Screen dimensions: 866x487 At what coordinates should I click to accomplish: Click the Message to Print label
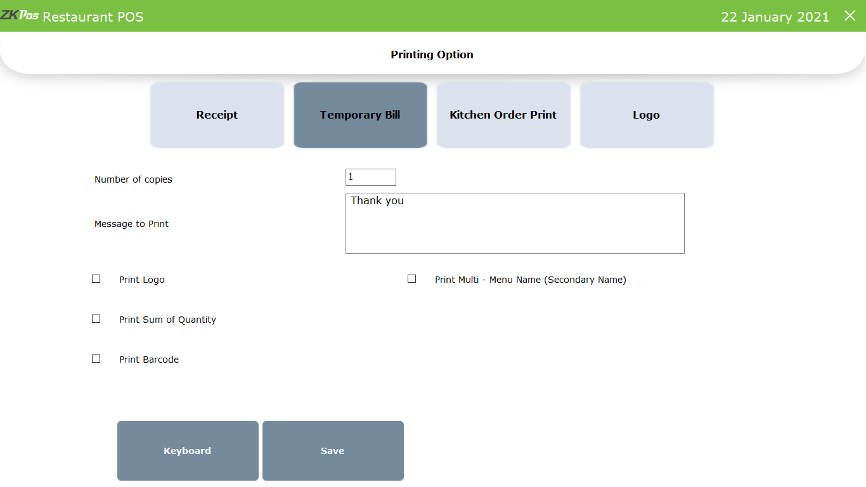tap(131, 224)
